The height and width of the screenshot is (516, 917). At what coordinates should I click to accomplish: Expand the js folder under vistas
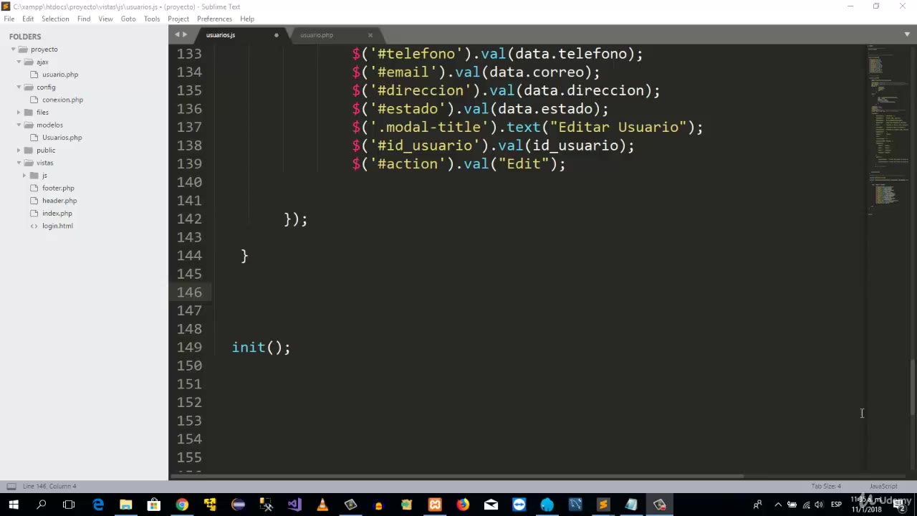[24, 176]
